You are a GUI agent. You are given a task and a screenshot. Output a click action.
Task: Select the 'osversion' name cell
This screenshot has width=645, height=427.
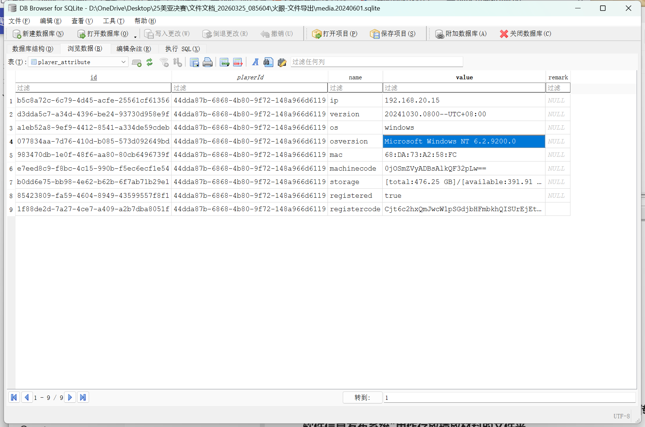[x=355, y=141]
